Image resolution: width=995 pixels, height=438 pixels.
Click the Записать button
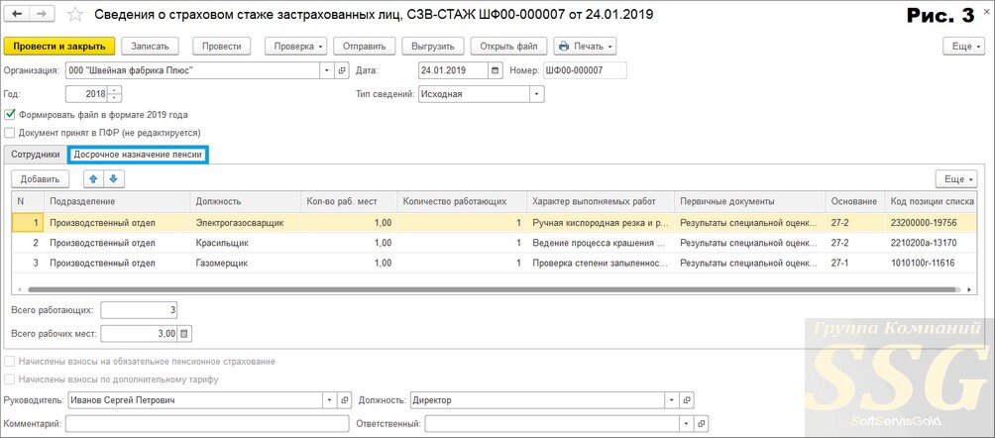150,47
